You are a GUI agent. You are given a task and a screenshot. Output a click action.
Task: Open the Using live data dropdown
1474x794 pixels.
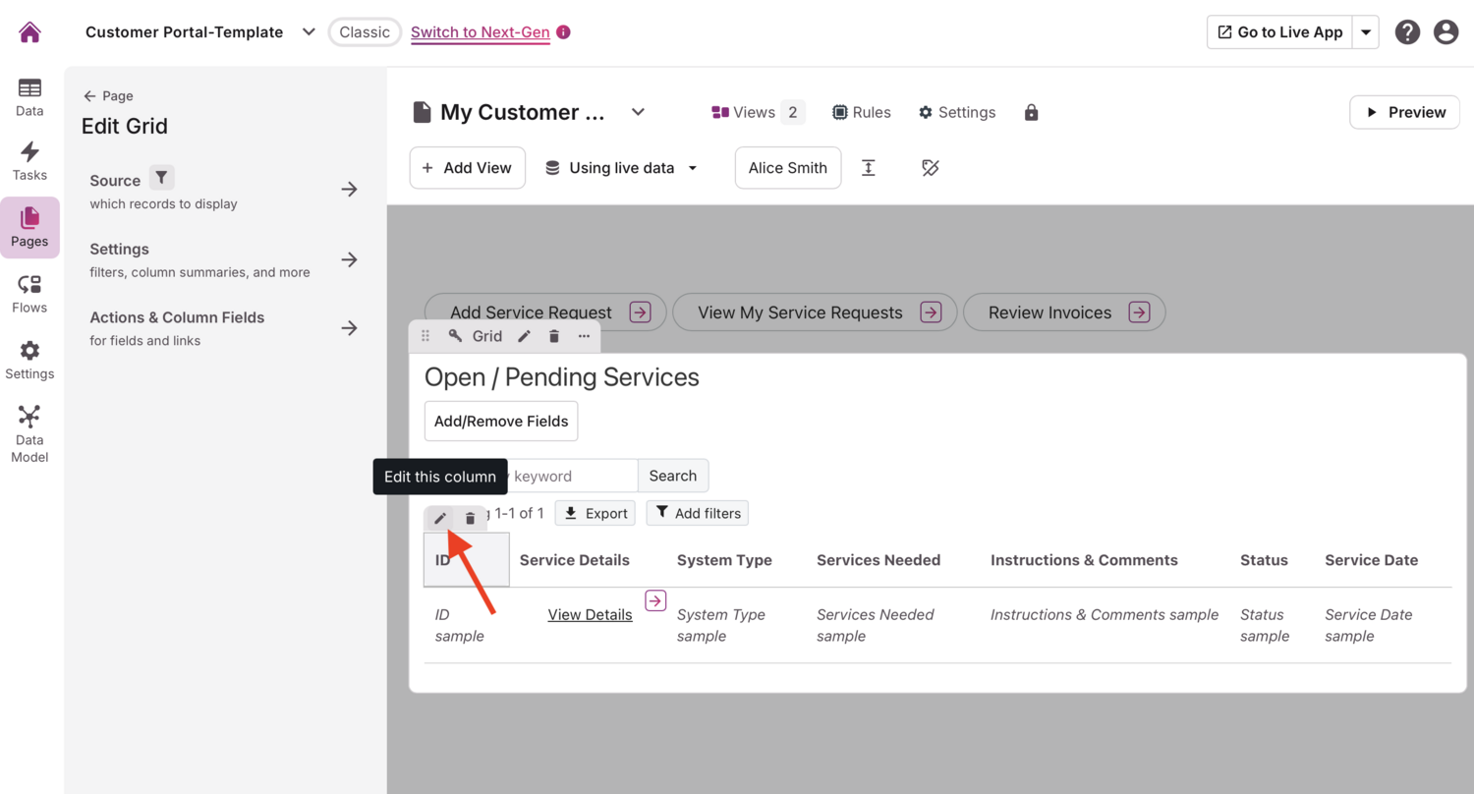point(621,168)
